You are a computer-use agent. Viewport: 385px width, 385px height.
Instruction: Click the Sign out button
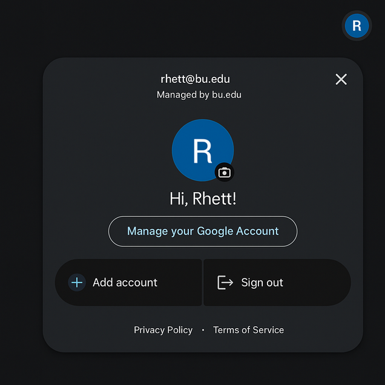click(277, 282)
